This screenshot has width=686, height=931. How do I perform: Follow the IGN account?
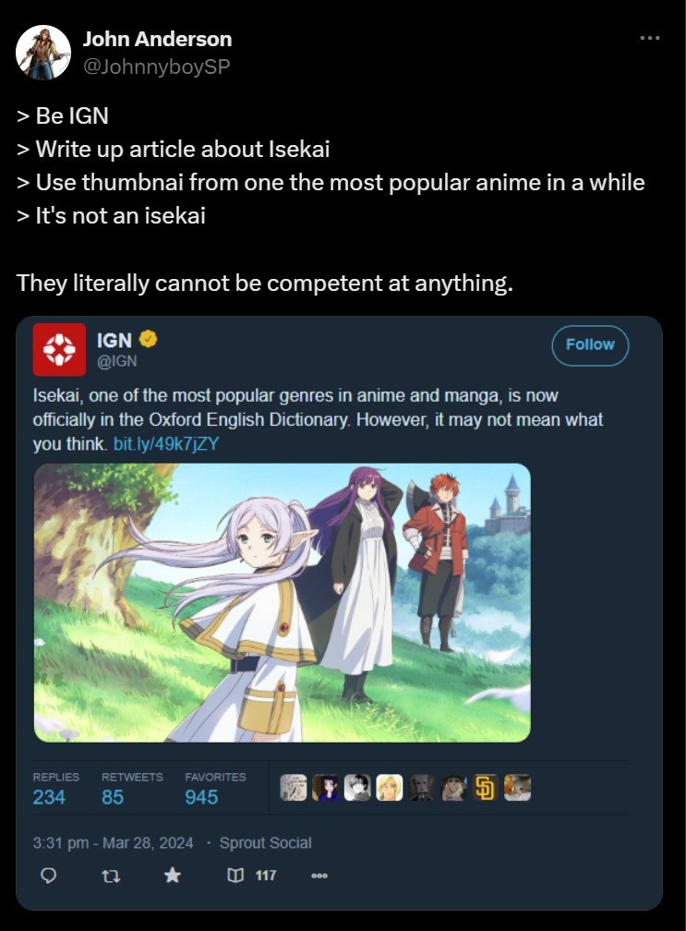590,345
